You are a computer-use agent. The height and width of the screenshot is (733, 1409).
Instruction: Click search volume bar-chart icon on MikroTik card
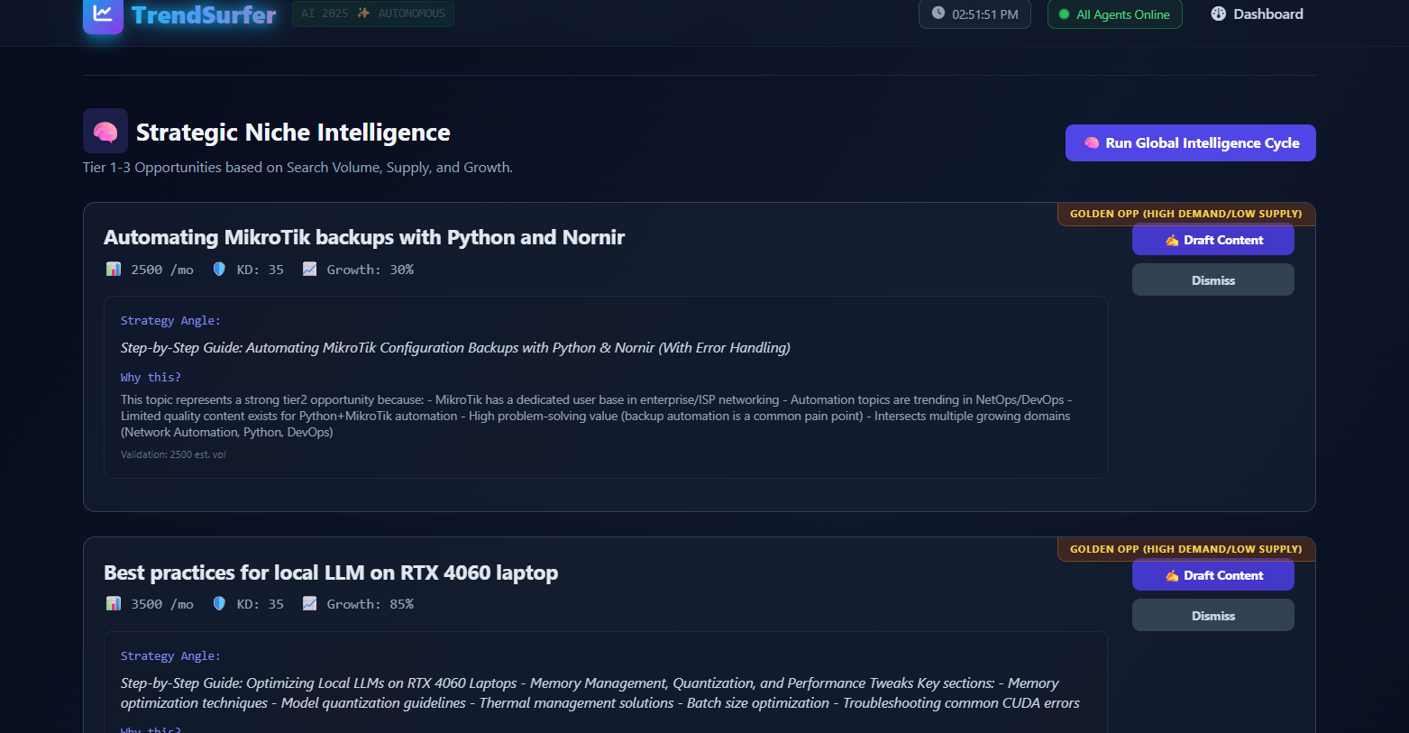tap(114, 269)
